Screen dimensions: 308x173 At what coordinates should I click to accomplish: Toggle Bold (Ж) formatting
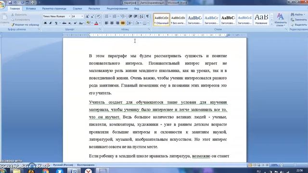[45, 23]
